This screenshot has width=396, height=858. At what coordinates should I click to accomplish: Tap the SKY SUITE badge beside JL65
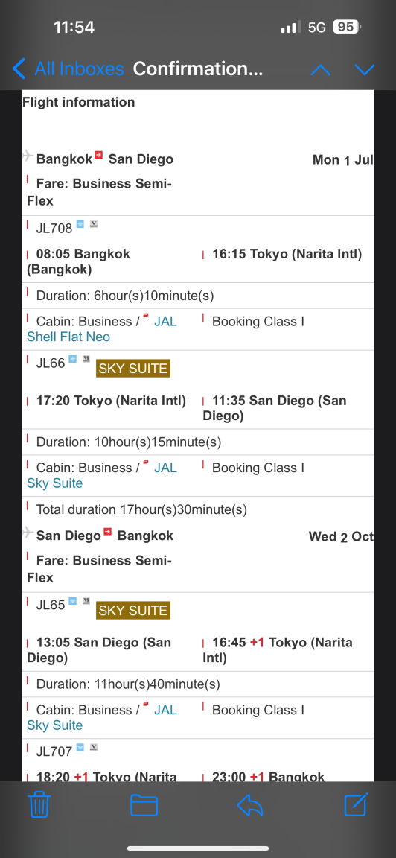pos(133,610)
